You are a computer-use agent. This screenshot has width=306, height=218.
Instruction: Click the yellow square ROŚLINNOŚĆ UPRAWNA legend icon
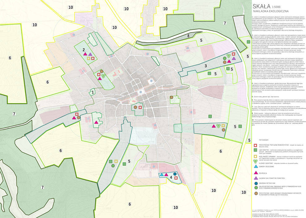click(255, 156)
